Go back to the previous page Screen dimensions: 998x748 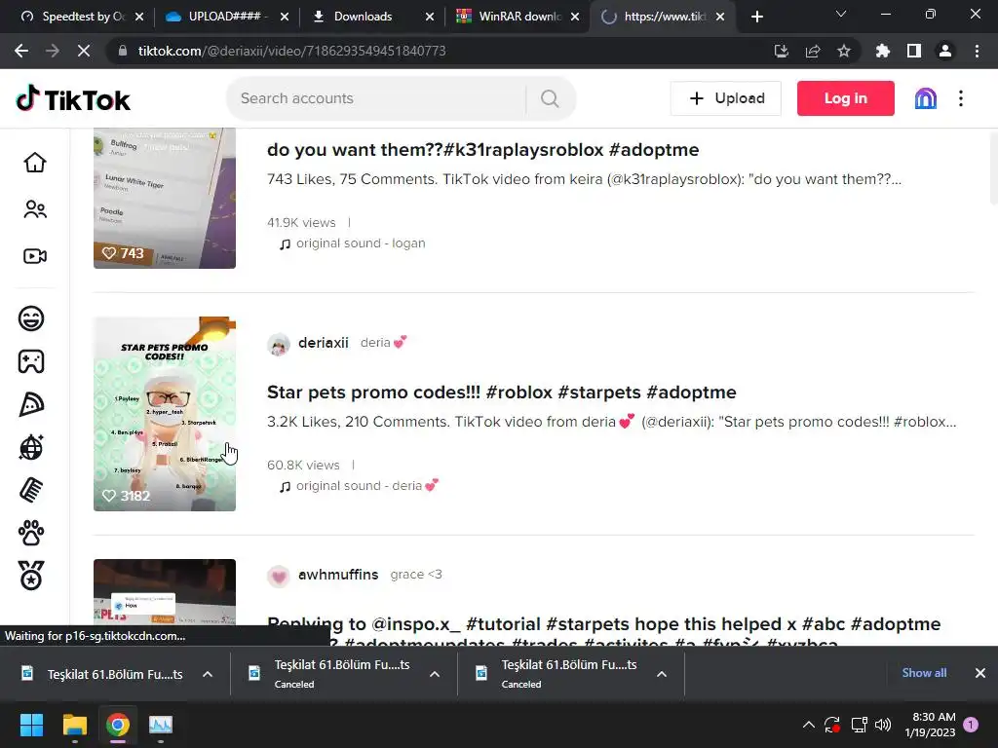[x=21, y=51]
